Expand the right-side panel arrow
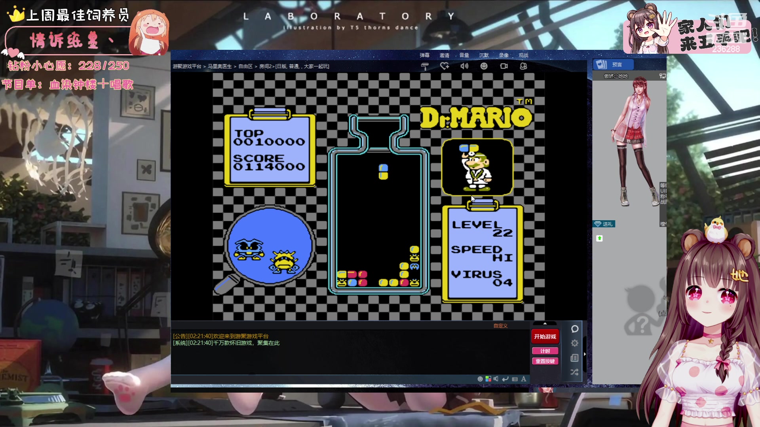 pyautogui.click(x=585, y=354)
